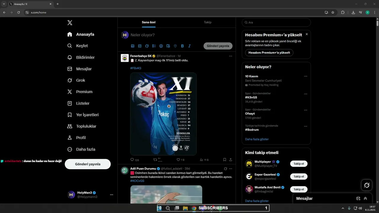Image resolution: width=379 pixels, height=213 pixels.
Task: Open Yer İşaretleri from the sidebar
Action: [x=83, y=115]
